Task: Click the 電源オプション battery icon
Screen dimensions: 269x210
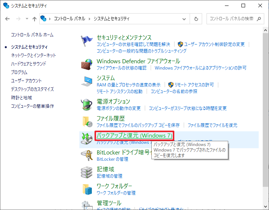Action: [x=87, y=104]
